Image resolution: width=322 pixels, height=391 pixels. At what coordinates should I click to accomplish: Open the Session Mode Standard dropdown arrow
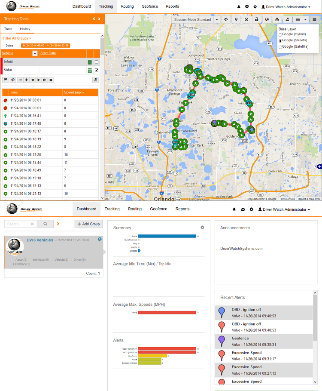(x=217, y=19)
